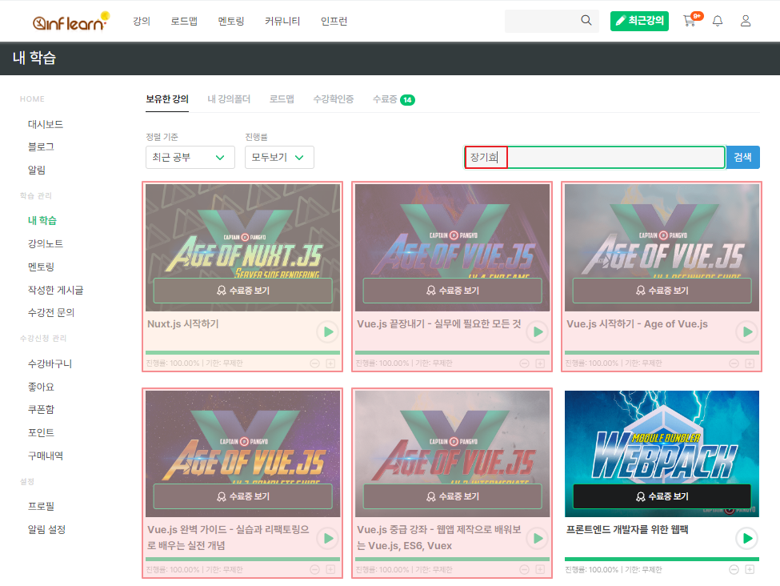Viewport: 780px width, 586px height.
Task: Click plus icon on 웹팩 course card
Action: (x=750, y=569)
